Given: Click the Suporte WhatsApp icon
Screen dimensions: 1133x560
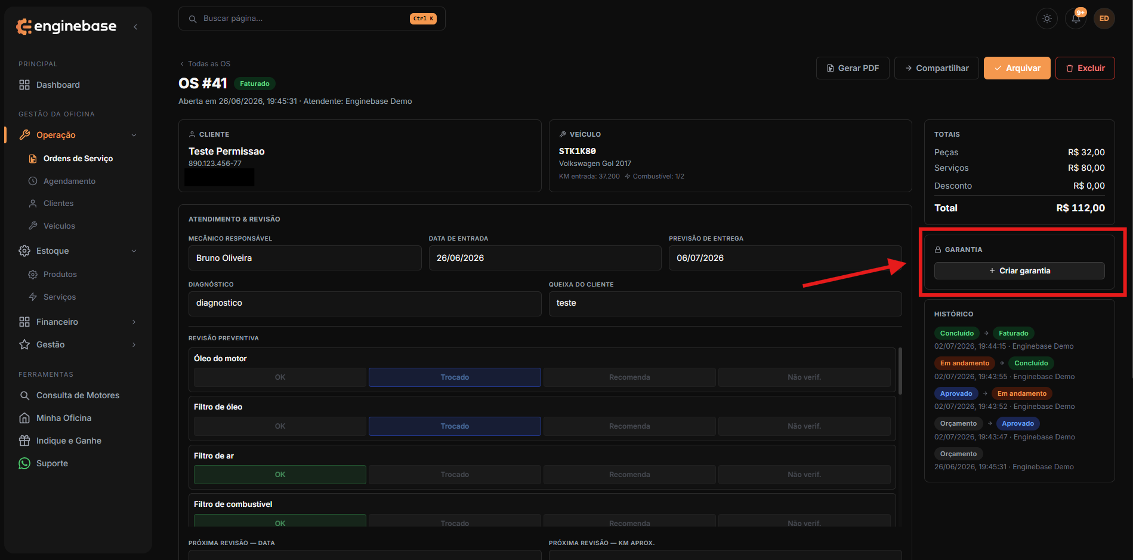Looking at the screenshot, I should 24,463.
